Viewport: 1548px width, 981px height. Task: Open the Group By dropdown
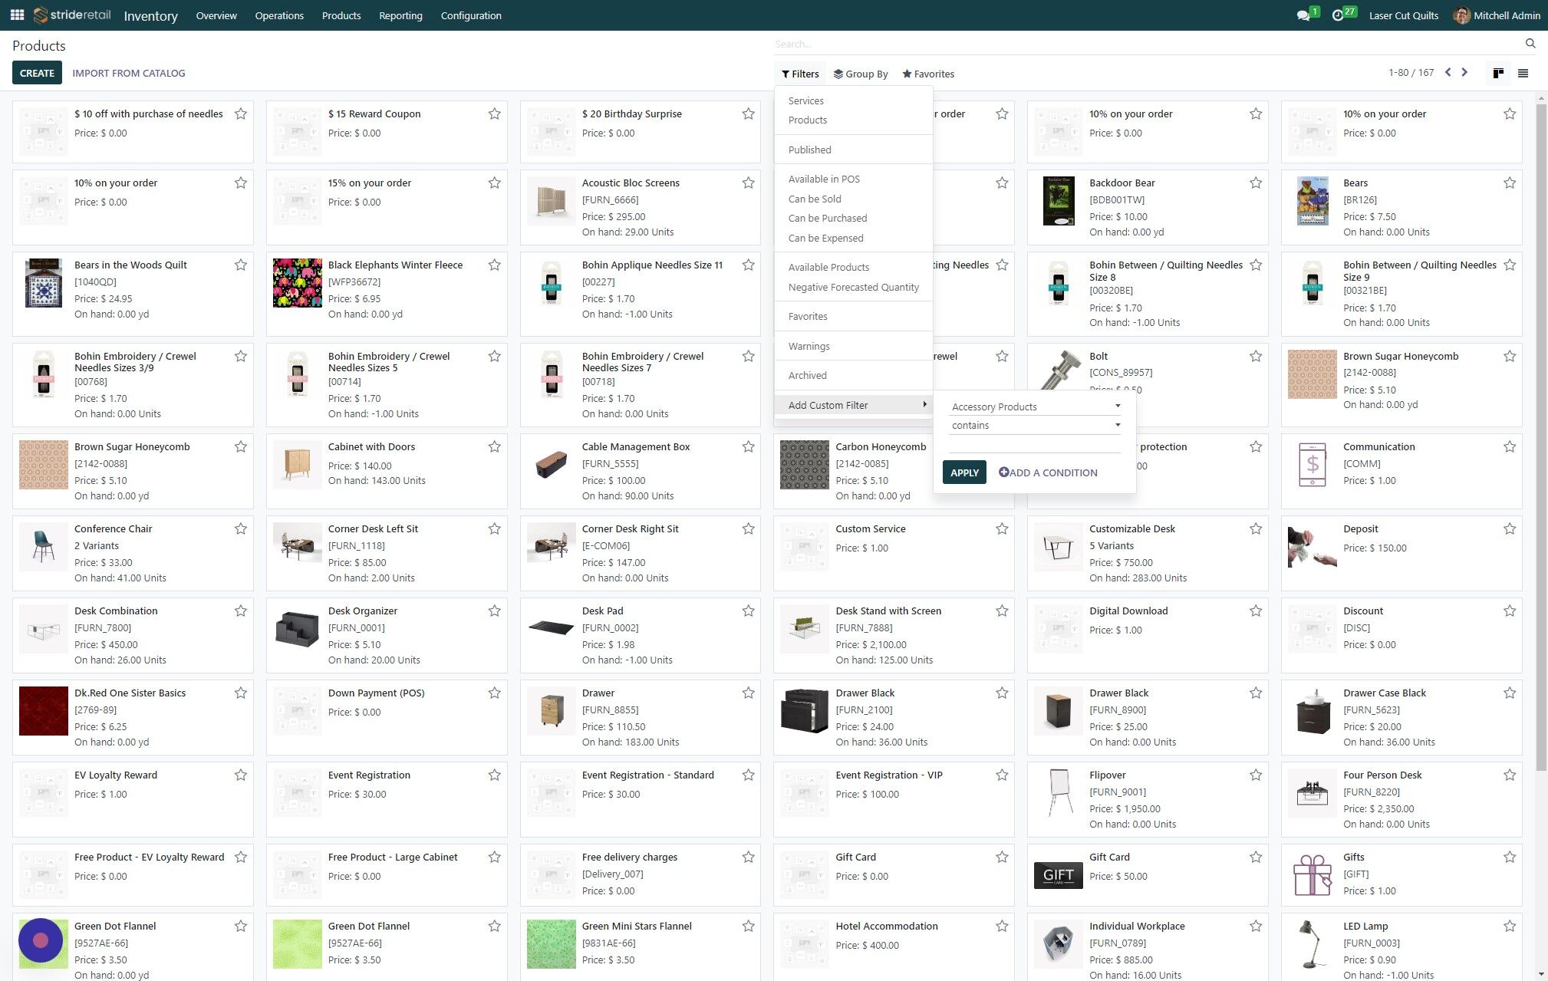point(861,74)
